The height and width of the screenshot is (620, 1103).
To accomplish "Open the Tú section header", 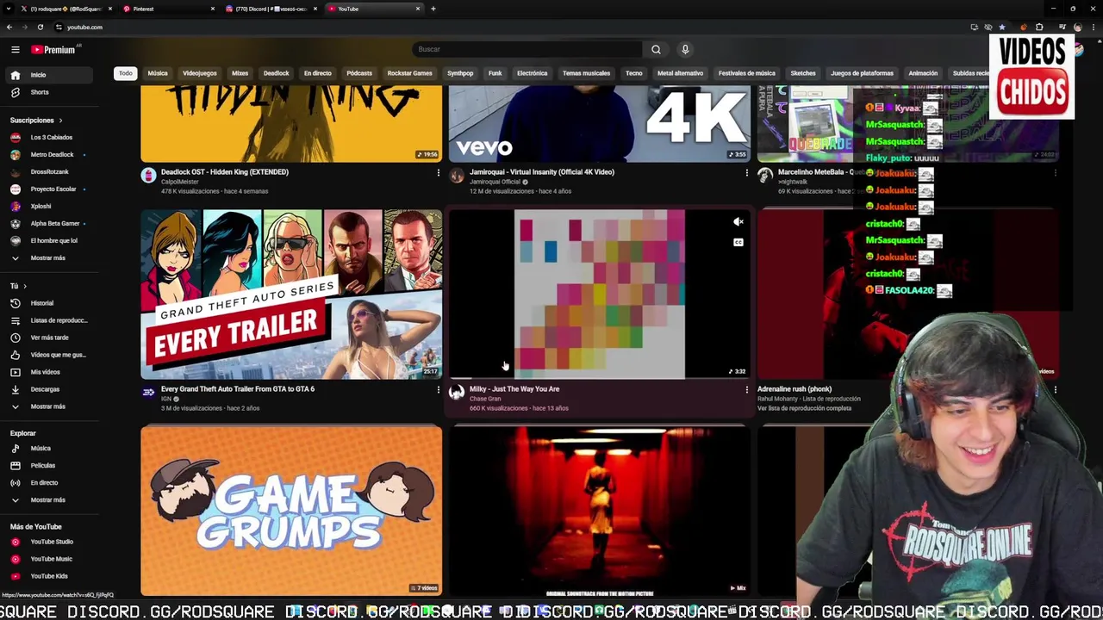I will pyautogui.click(x=17, y=286).
